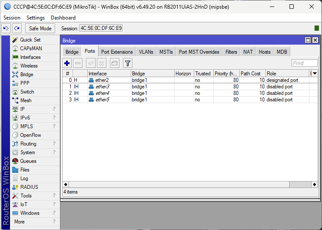Sort by Role column header
This screenshot has height=230, width=322.
pos(287,74)
